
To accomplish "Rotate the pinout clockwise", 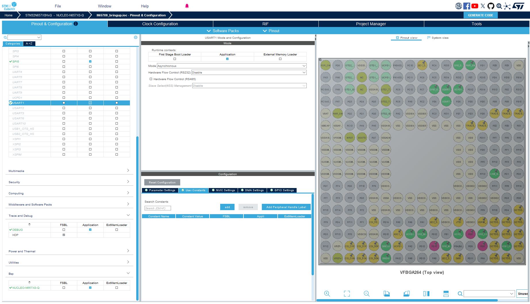I will tap(387, 293).
